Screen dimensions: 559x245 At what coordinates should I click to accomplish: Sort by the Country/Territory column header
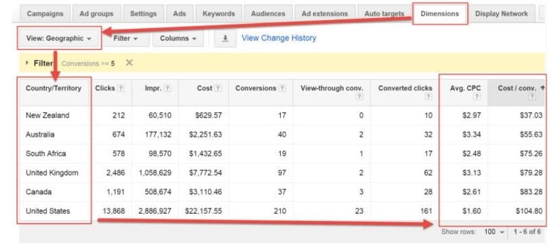pyautogui.click(x=53, y=89)
